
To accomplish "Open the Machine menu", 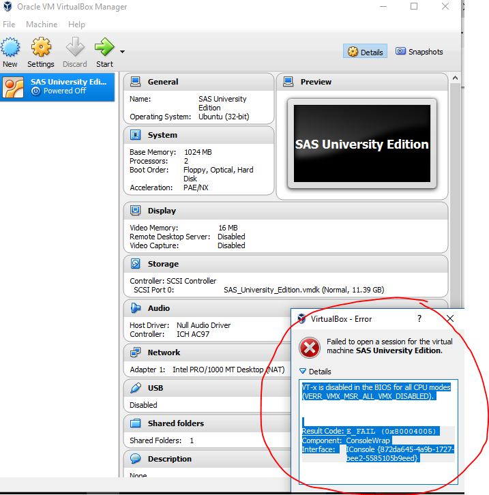I will 42,25.
